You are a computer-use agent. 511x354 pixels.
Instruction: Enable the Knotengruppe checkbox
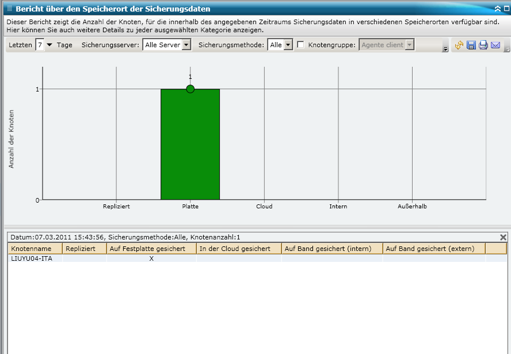click(x=300, y=45)
